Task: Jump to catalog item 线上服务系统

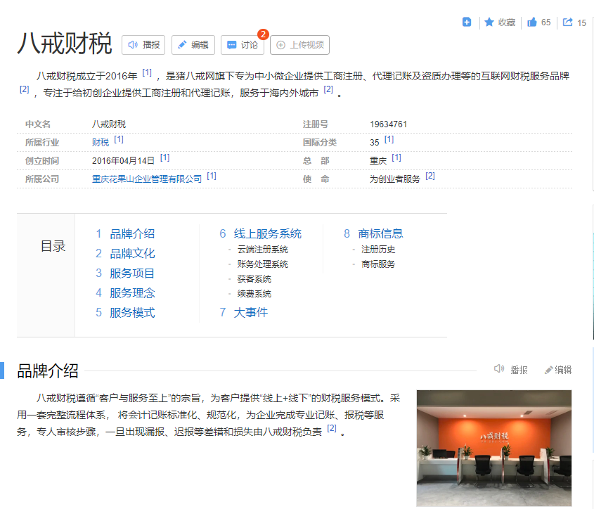Action: pyautogui.click(x=267, y=234)
